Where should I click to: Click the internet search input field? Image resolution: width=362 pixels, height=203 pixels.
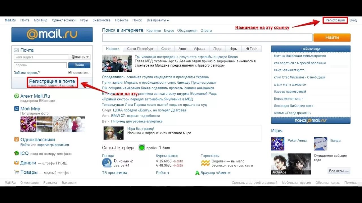(x=207, y=37)
